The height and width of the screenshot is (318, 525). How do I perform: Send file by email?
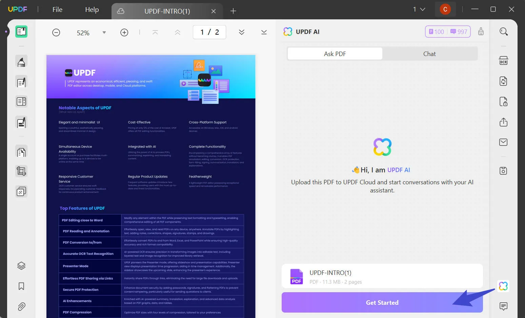(504, 142)
